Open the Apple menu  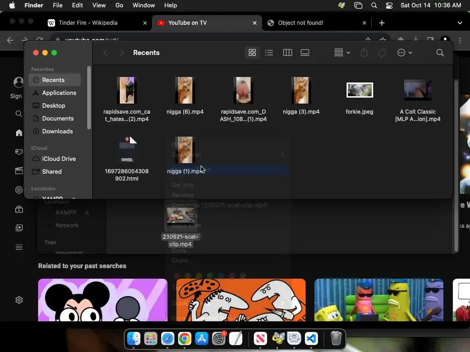click(x=12, y=5)
